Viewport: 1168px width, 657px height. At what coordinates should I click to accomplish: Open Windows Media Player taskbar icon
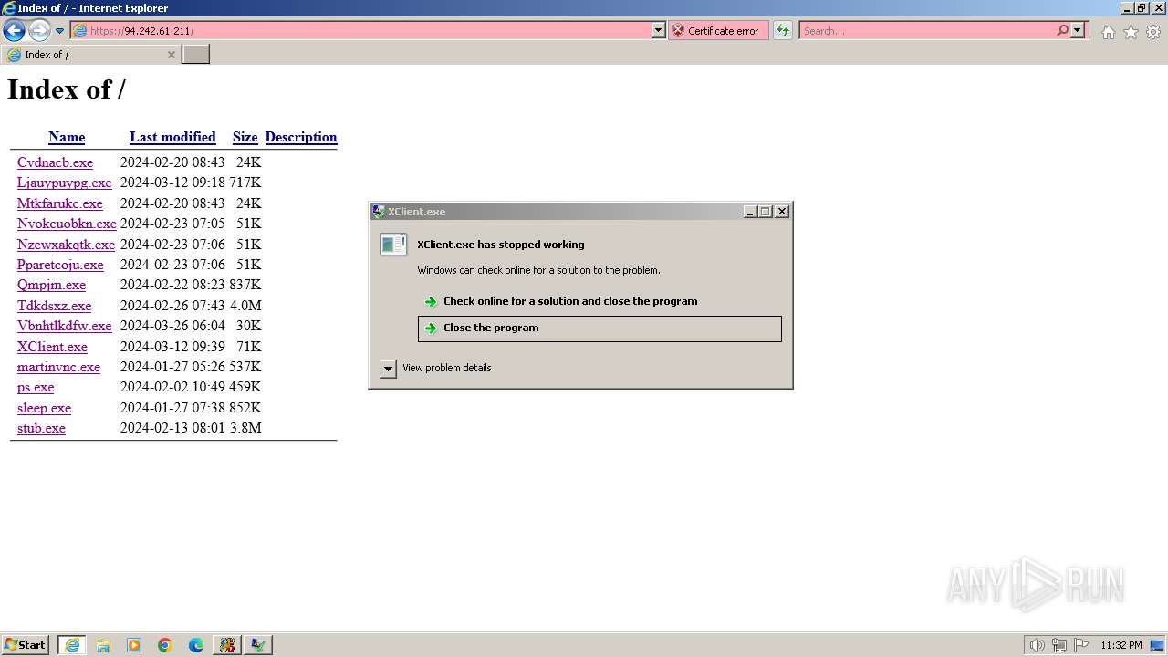[134, 645]
